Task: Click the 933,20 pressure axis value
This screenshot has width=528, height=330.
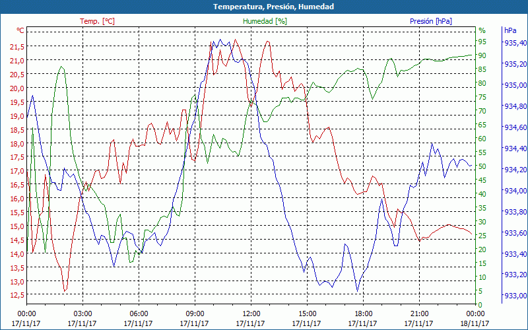Action: [515, 275]
